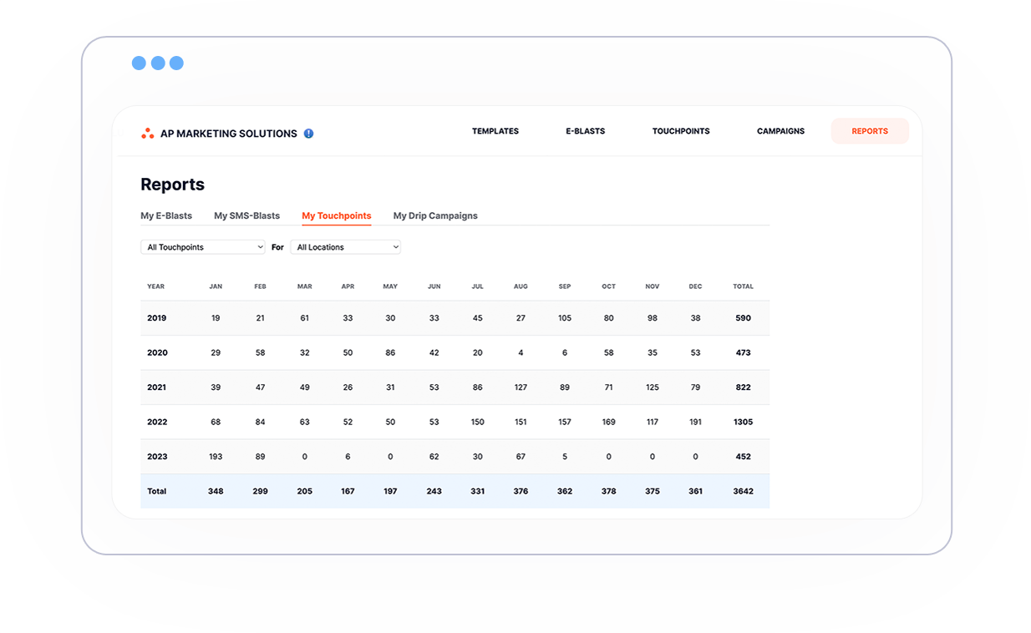Screen dimensions: 1031x633
Task: Click the 2021 total value 822
Action: [x=744, y=387]
